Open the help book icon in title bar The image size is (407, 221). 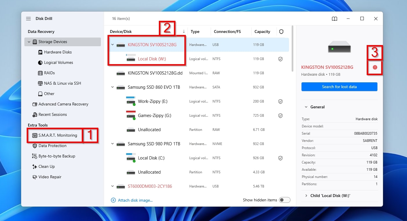[x=335, y=18]
